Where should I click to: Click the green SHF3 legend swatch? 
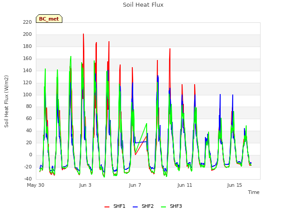[163, 207]
